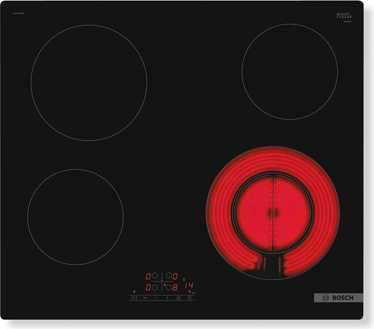Click the rear right cooking zone circle
374x329 pixels.
click(289, 72)
